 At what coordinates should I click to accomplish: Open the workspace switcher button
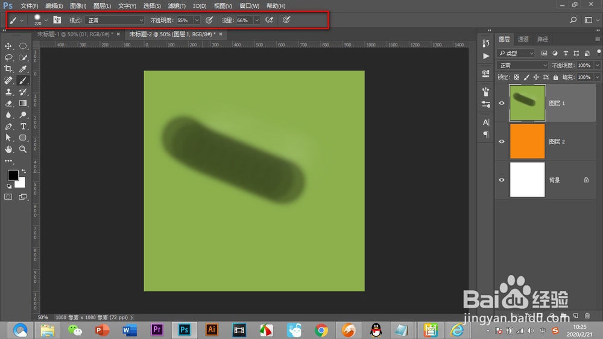coord(589,20)
